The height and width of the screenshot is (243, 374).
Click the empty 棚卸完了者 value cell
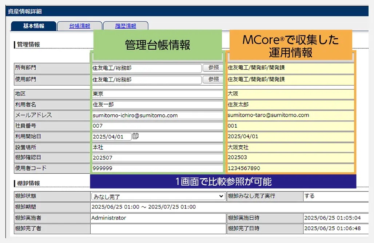click(x=158, y=228)
